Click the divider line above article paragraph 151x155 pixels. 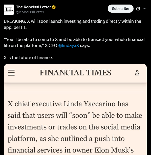tap(75, 92)
